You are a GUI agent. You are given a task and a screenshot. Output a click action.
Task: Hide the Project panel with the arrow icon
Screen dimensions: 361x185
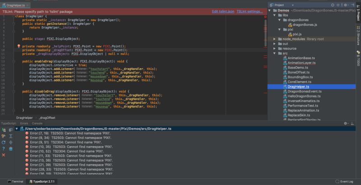point(353,5)
